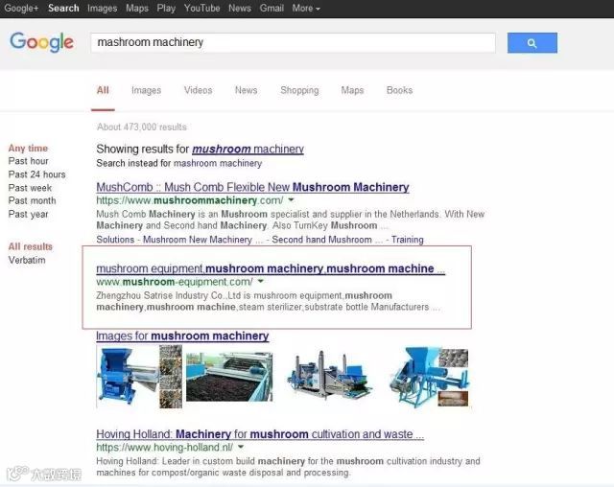
Task: Filter results by Past year
Action: (x=28, y=215)
